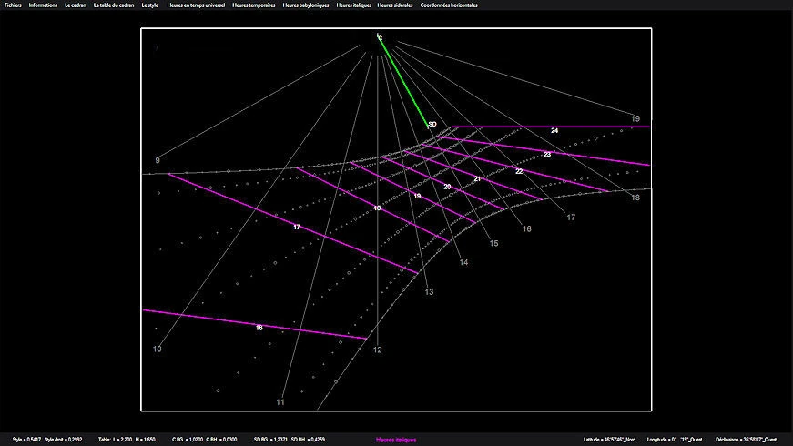Select the Heures babyloniques menu

(x=307, y=5)
